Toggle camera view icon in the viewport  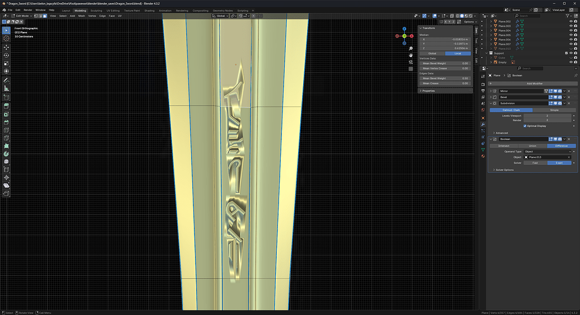(x=411, y=62)
